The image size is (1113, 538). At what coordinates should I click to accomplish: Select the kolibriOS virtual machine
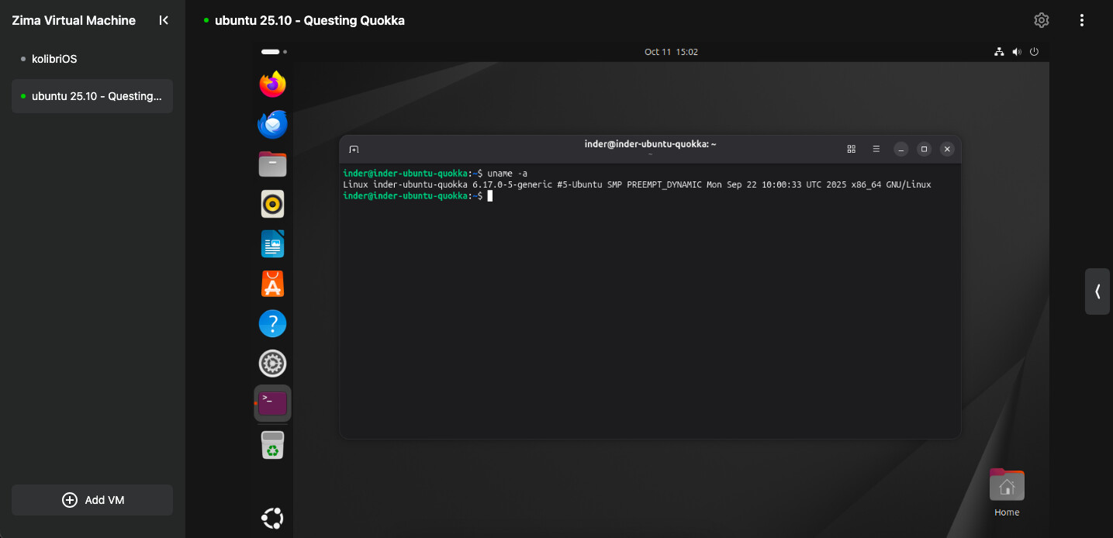(x=54, y=59)
